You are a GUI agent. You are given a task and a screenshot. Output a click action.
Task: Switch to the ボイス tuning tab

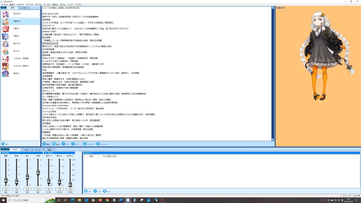click(x=27, y=150)
